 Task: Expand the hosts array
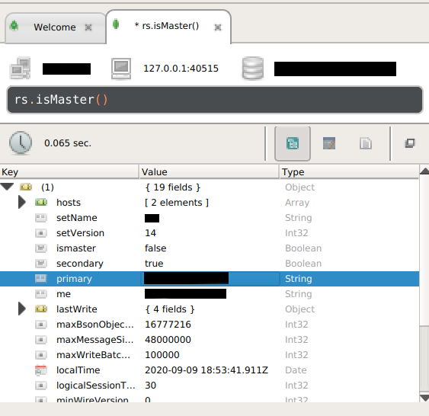[22, 203]
